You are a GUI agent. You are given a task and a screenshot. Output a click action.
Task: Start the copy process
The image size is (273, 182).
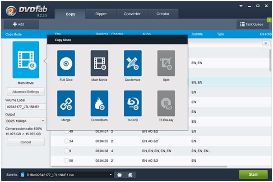click(x=253, y=174)
